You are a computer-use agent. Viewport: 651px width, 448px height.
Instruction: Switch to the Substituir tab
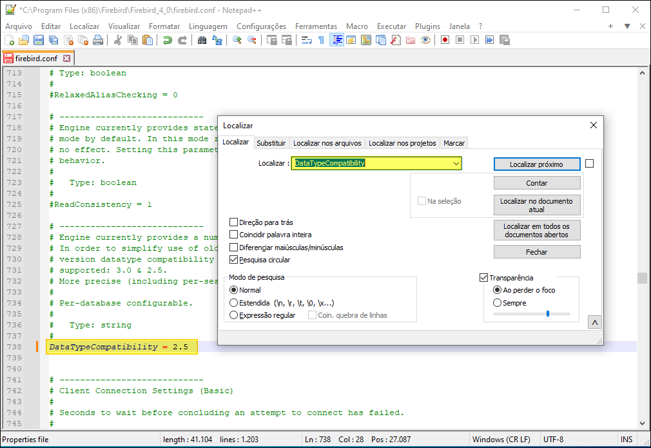(271, 143)
